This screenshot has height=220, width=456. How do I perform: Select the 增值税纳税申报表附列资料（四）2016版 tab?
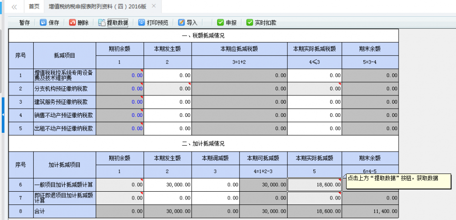[x=98, y=6]
